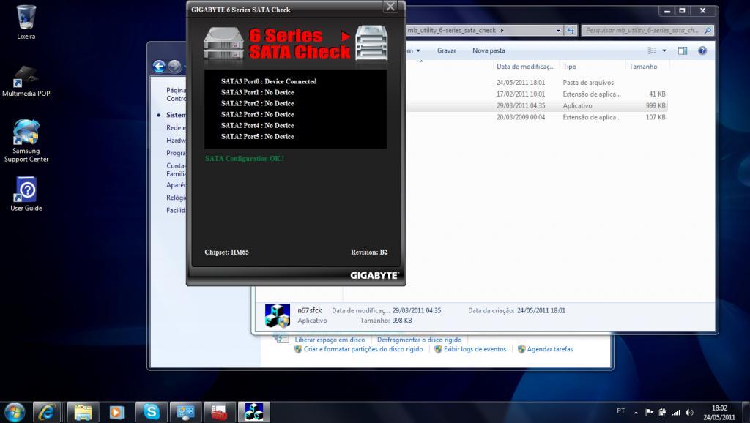Viewport: 750px width, 423px height.
Task: Click the n67sfck application icon in details pane
Action: (278, 316)
